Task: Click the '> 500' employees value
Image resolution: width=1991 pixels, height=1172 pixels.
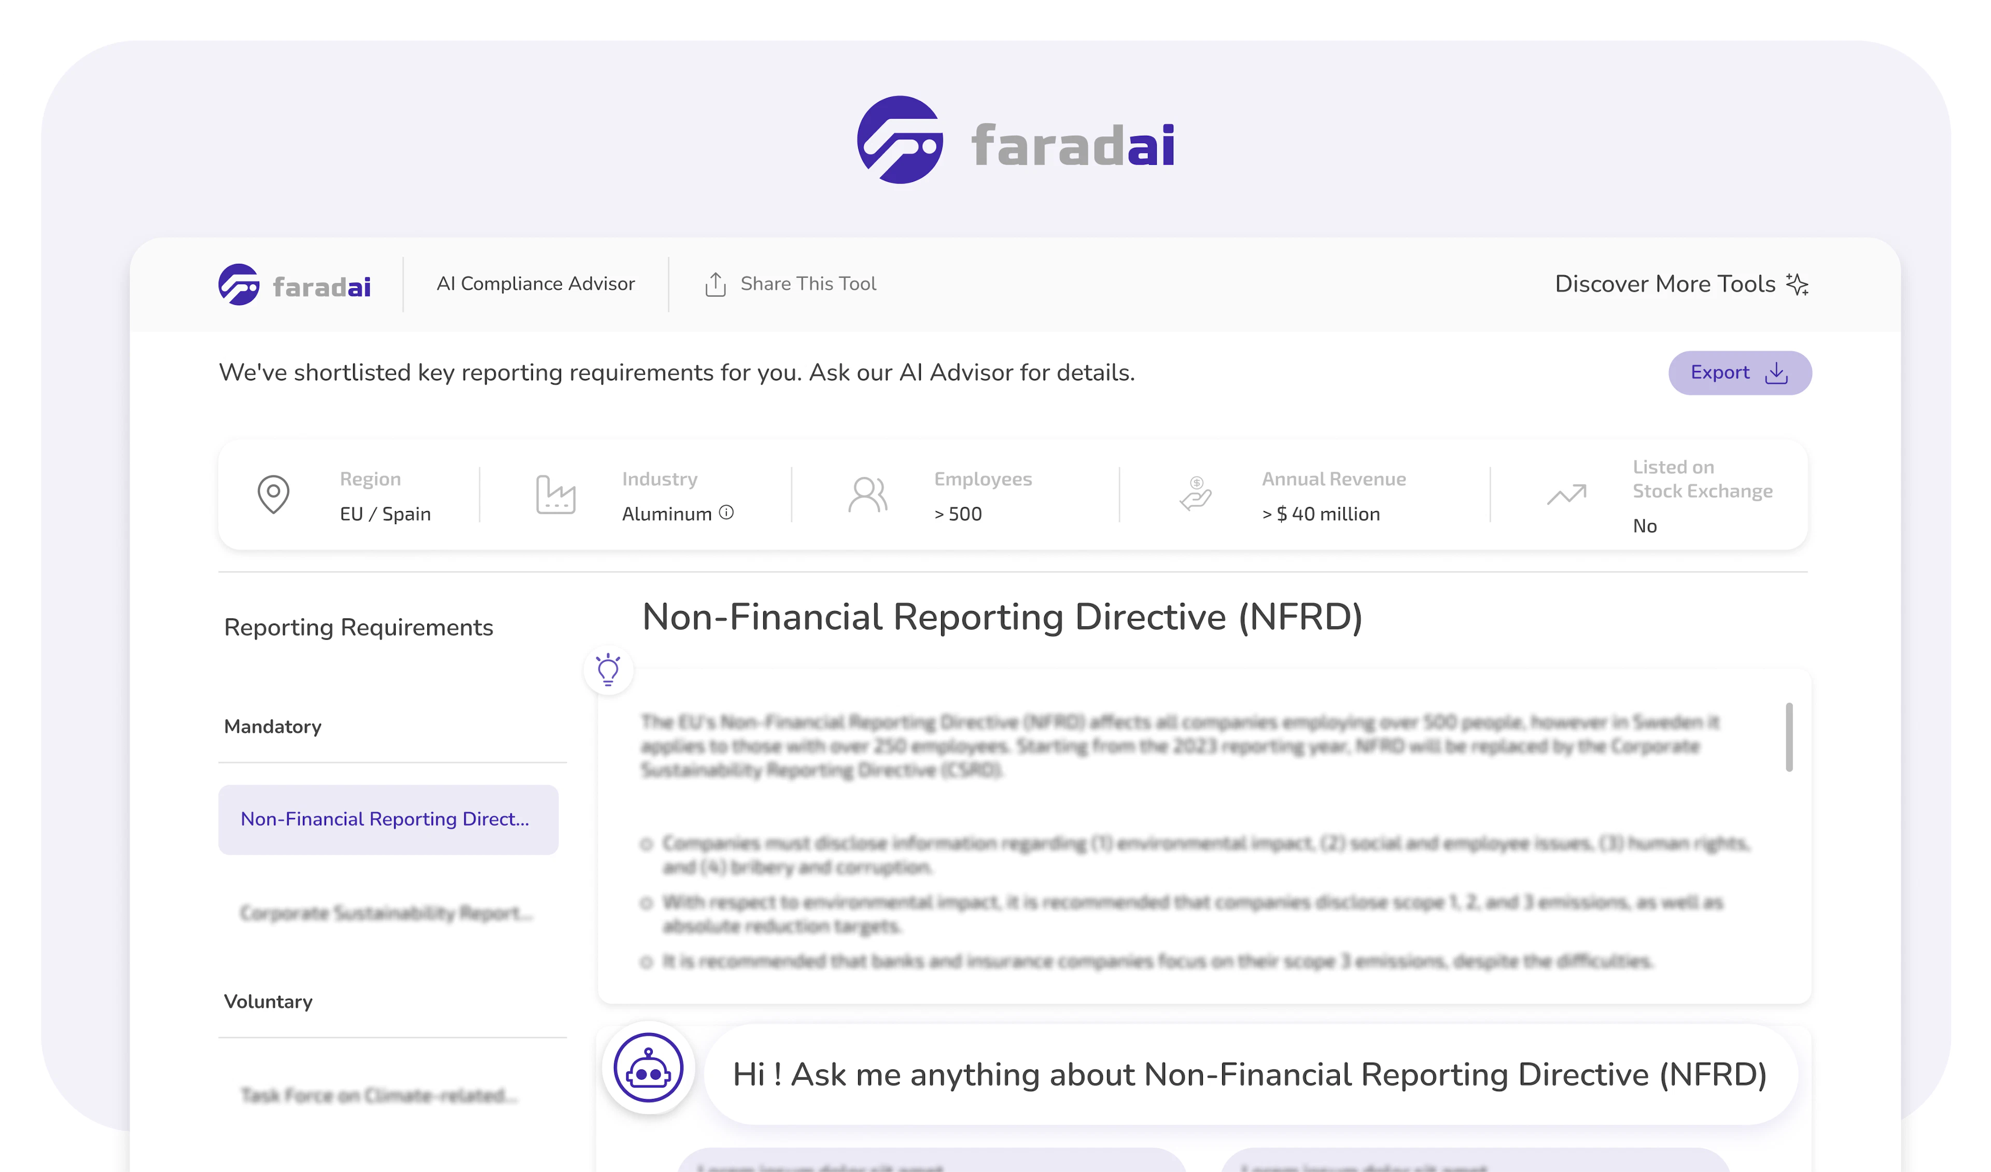Action: coord(958,514)
